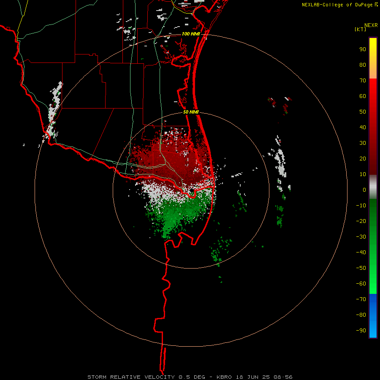Image resolution: width=380 pixels, height=380 pixels.
Task: Click the positive 50 value on velocity scale
Action: [x=363, y=112]
